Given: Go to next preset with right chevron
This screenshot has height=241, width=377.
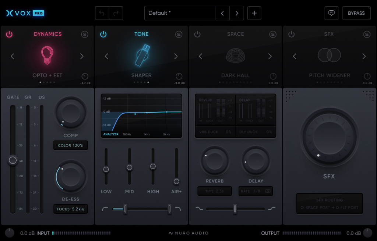Looking at the screenshot, I should (x=237, y=13).
